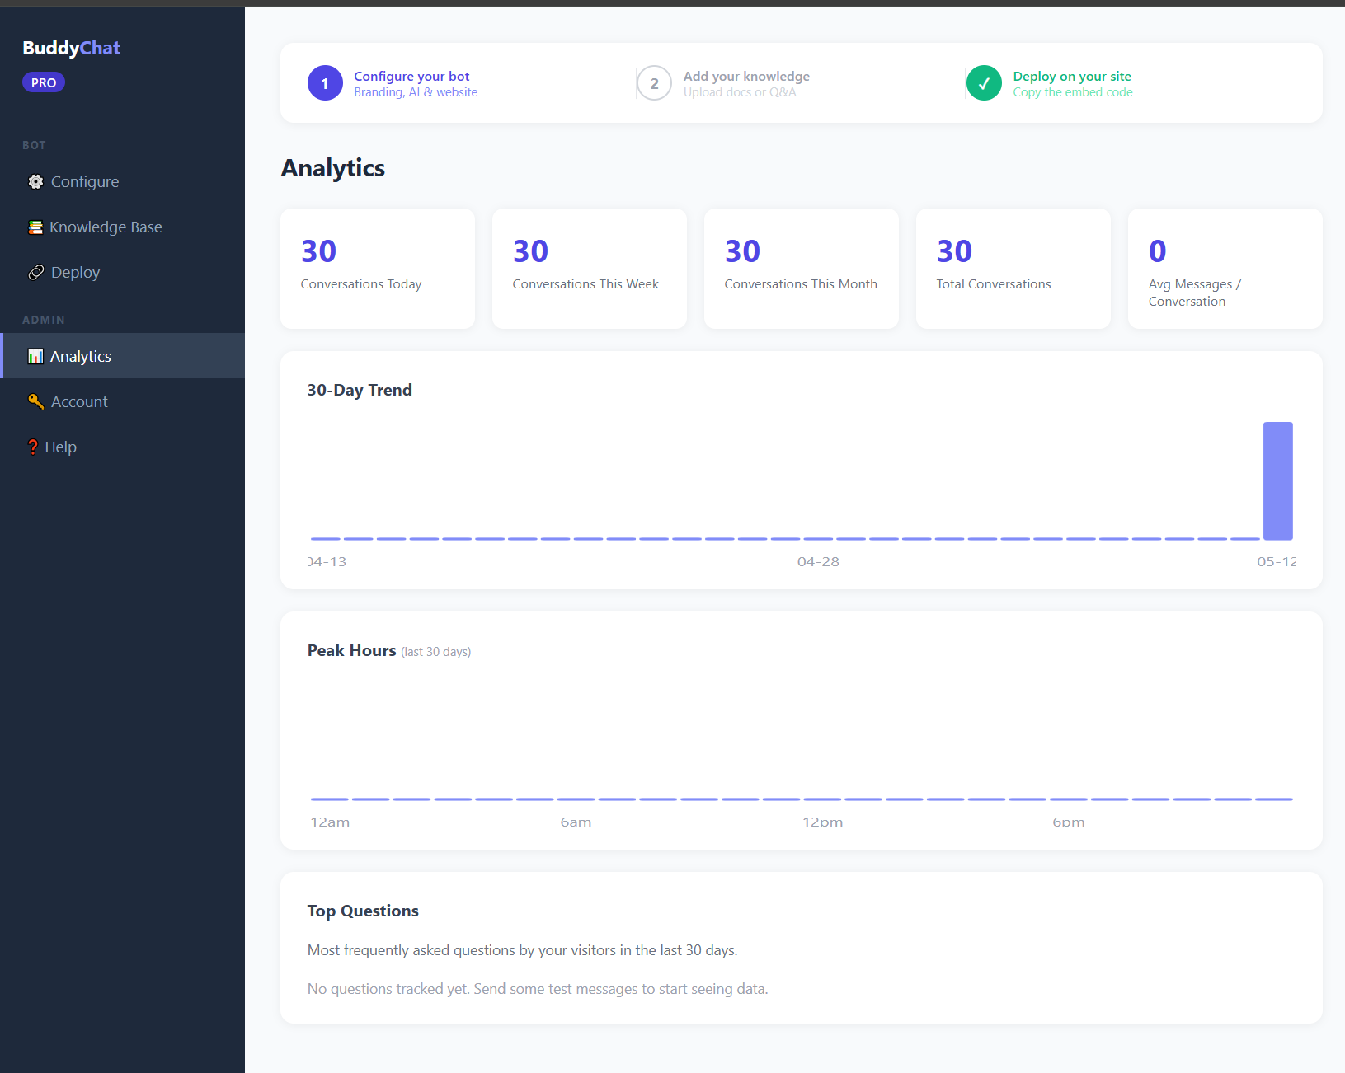This screenshot has height=1073, width=1345.
Task: Click the gear icon next to Configure
Action: pyautogui.click(x=35, y=181)
